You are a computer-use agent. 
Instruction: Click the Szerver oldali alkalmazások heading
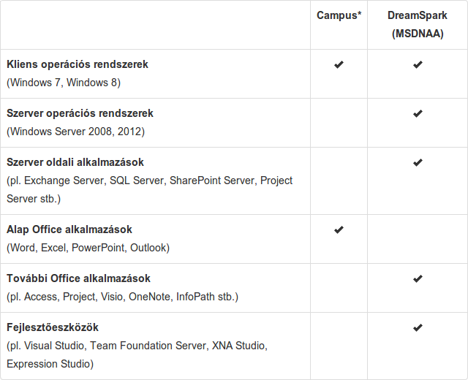coord(75,162)
